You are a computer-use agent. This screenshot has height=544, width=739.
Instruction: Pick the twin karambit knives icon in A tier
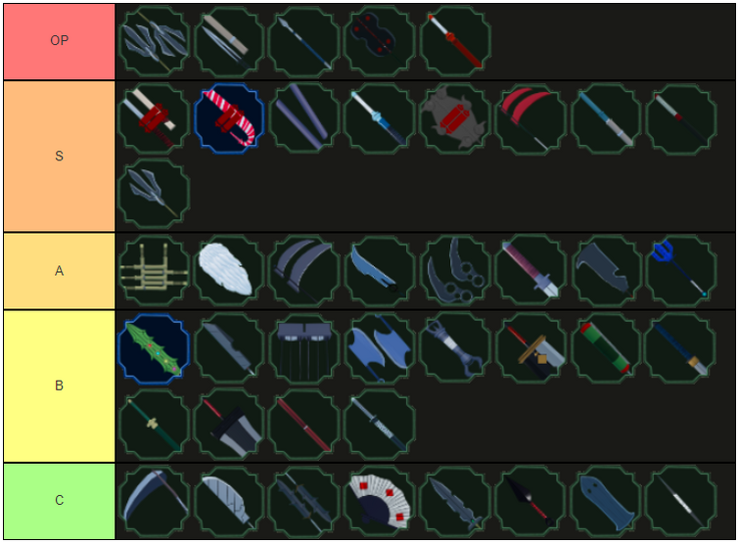point(455,271)
